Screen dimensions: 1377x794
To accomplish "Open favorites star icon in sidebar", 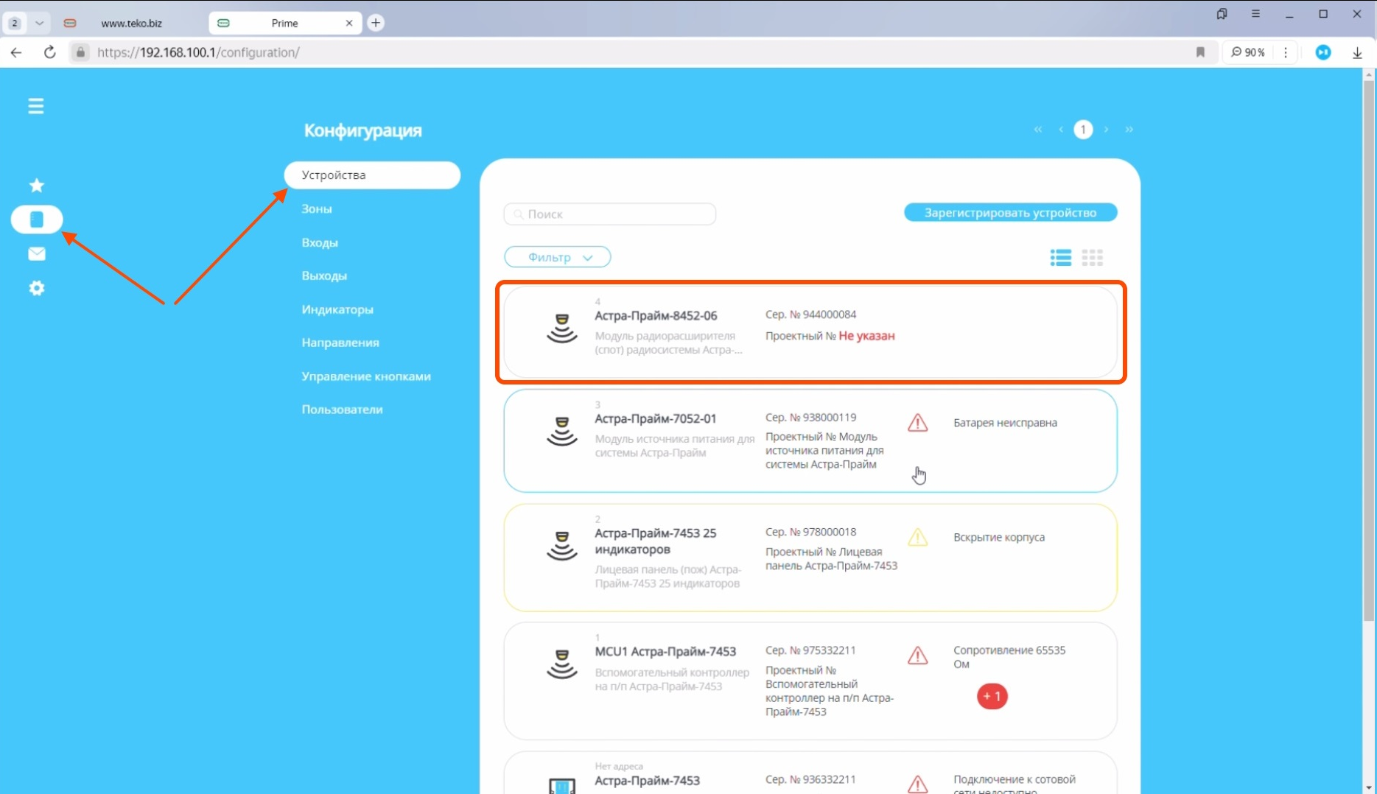I will [36, 185].
